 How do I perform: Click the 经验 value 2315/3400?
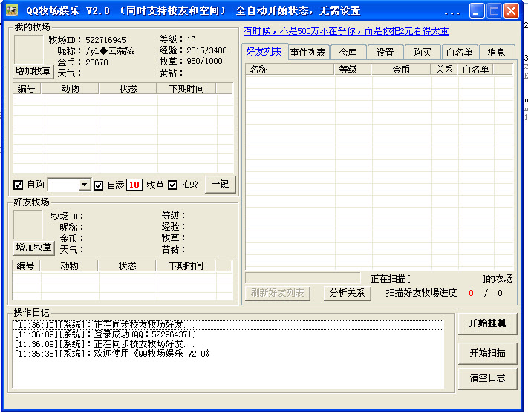(206, 50)
